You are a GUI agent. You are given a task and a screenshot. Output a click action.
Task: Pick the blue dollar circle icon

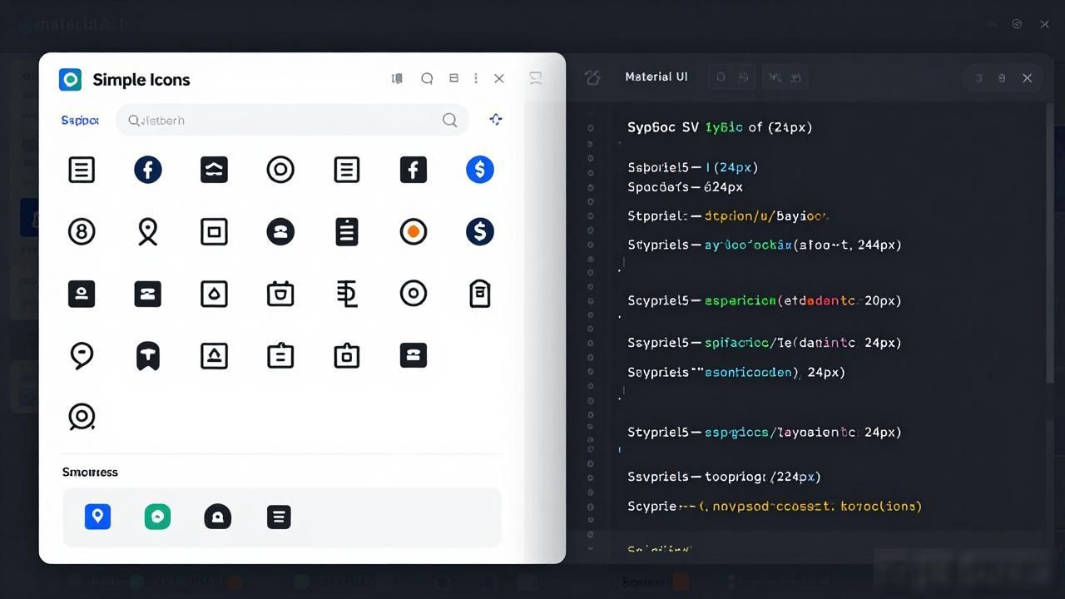480,170
